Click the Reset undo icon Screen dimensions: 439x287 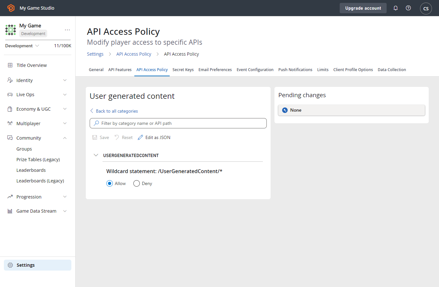tap(117, 137)
